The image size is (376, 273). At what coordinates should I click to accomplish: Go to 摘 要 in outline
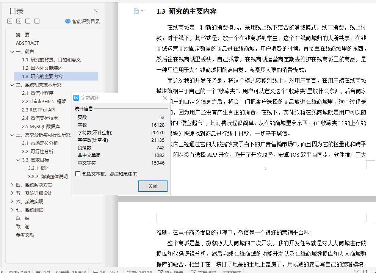point(22,35)
